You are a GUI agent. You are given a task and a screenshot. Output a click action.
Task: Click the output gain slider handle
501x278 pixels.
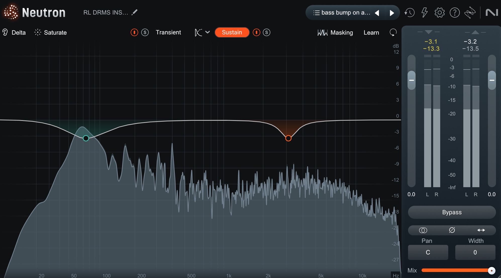(x=492, y=80)
